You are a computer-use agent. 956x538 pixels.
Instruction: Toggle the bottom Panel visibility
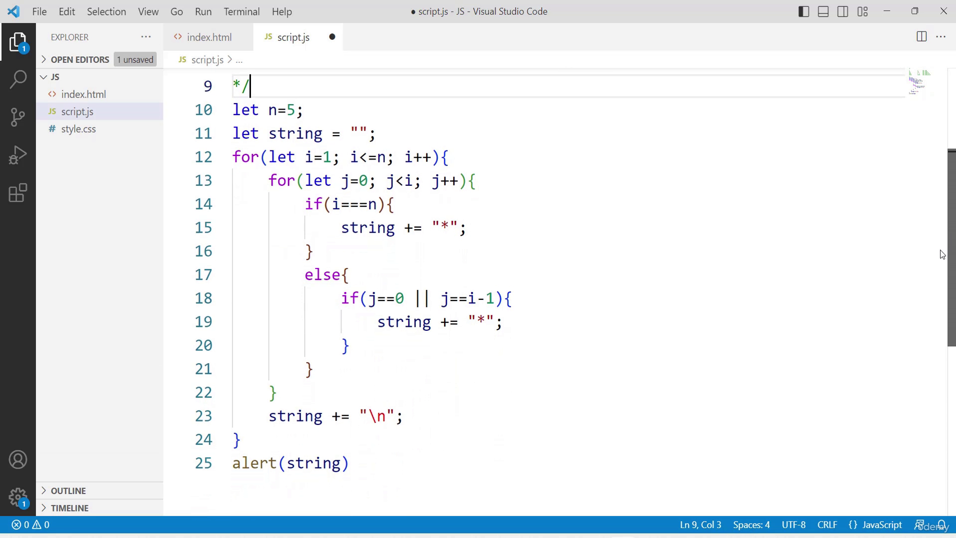pyautogui.click(x=824, y=11)
